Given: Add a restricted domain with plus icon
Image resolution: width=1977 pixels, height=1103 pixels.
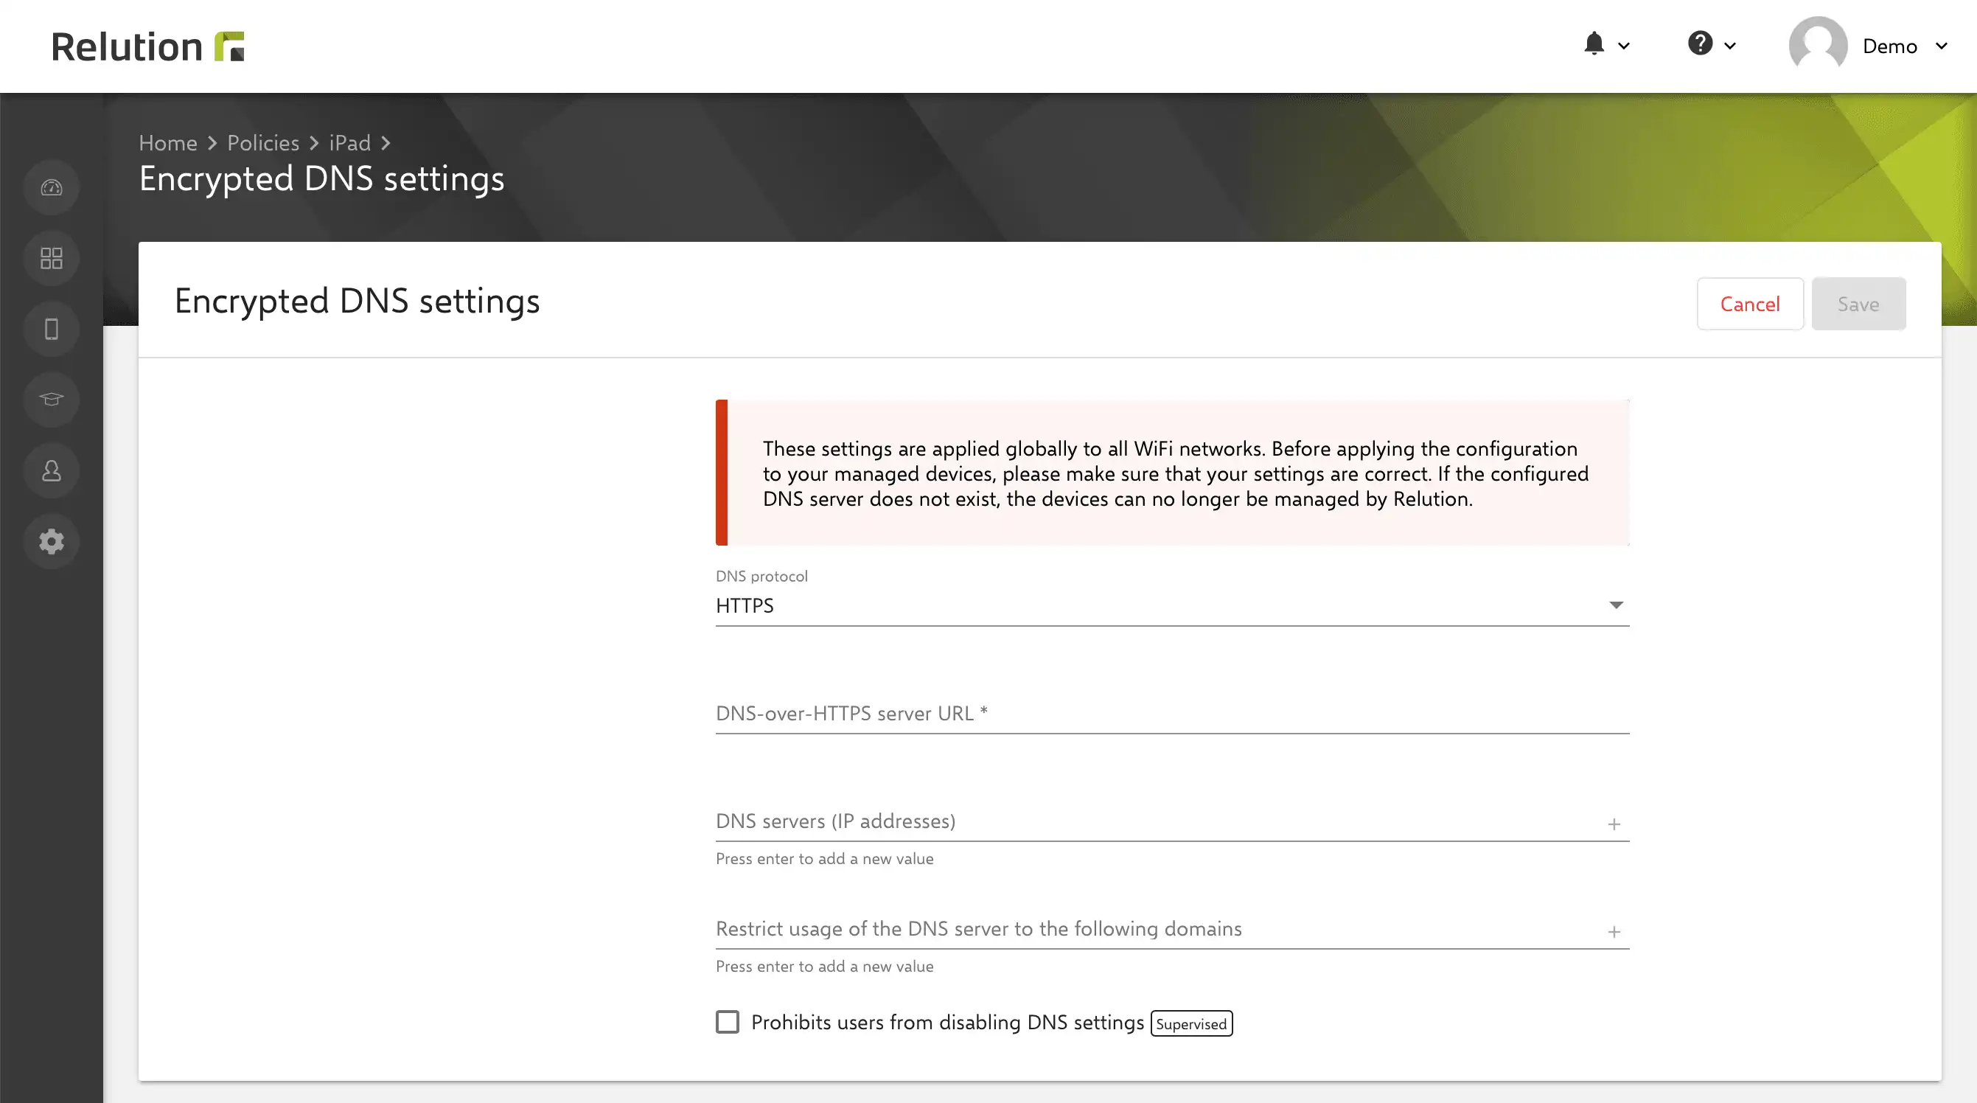Looking at the screenshot, I should click(1614, 931).
